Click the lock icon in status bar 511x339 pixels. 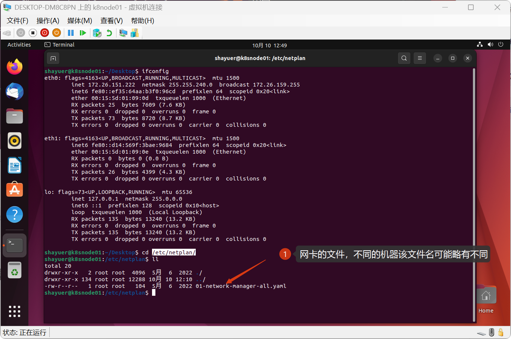pyautogui.click(x=501, y=332)
